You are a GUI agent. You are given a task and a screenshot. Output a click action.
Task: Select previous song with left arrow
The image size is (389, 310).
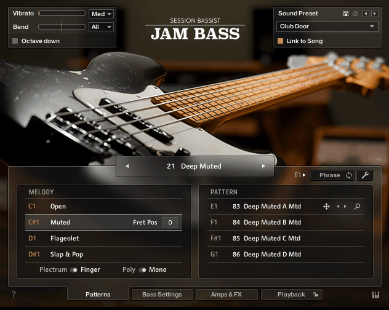127,166
